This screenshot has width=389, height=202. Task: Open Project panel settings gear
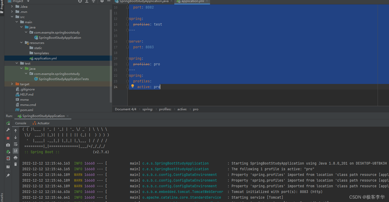(x=102, y=1)
